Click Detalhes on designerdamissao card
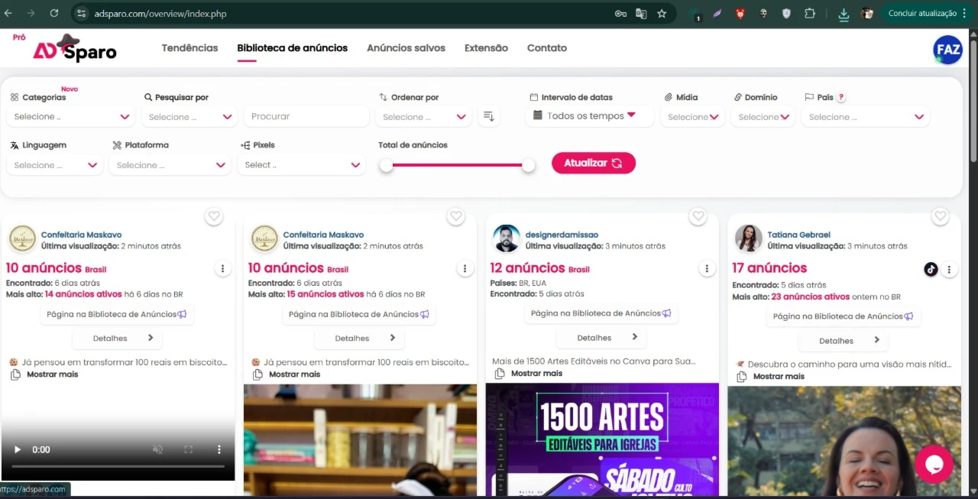Image resolution: width=978 pixels, height=499 pixels. tap(601, 337)
